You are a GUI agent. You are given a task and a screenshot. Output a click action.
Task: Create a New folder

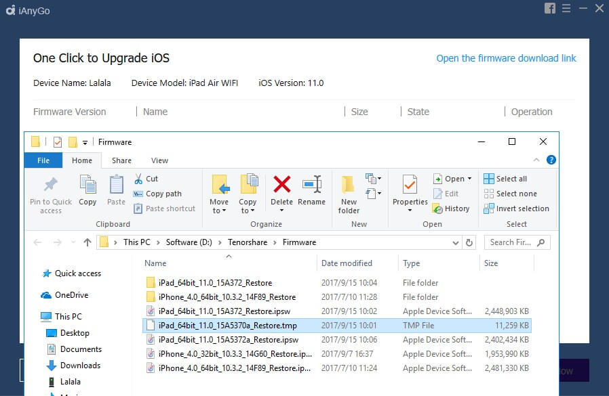[x=349, y=194]
